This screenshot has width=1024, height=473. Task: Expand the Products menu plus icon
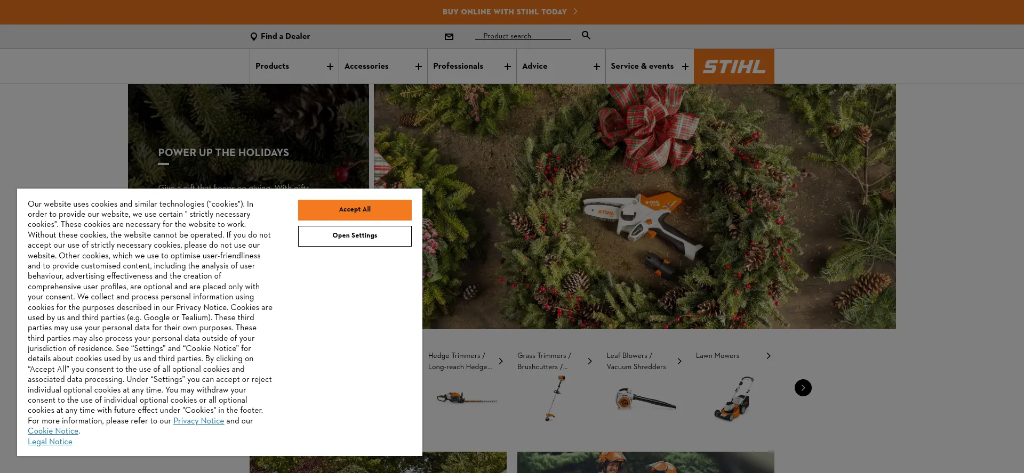(x=330, y=67)
